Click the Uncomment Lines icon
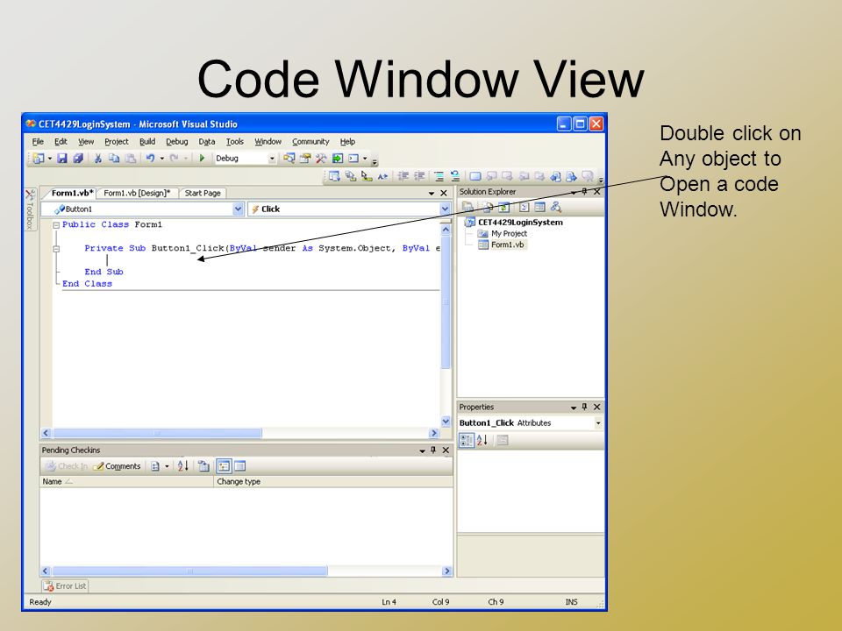The image size is (842, 631). click(455, 176)
